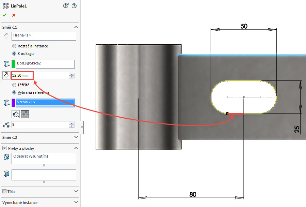Click the instance count mode icon button
The width and height of the screenshot is (306, 207).
(24, 114)
